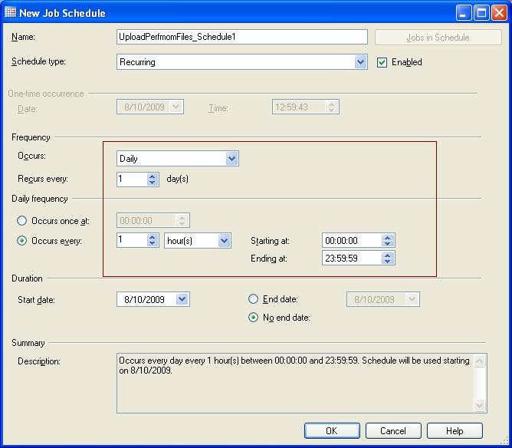Click the New Job Schedule title bar icon
512x448 pixels.
[10, 12]
